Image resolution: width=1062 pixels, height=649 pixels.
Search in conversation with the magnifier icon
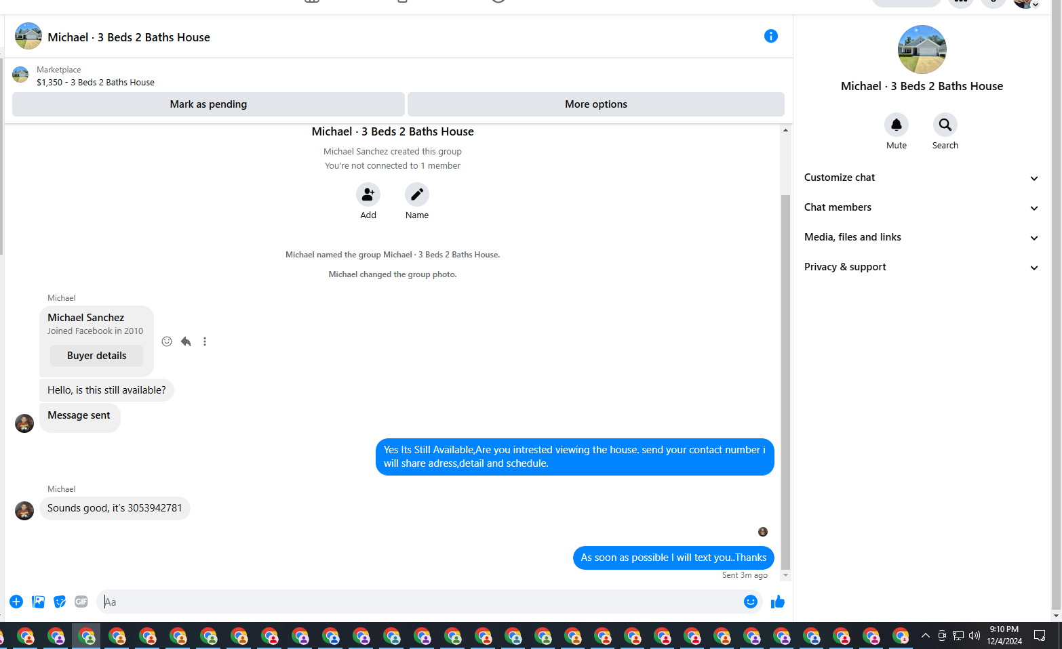click(x=945, y=125)
